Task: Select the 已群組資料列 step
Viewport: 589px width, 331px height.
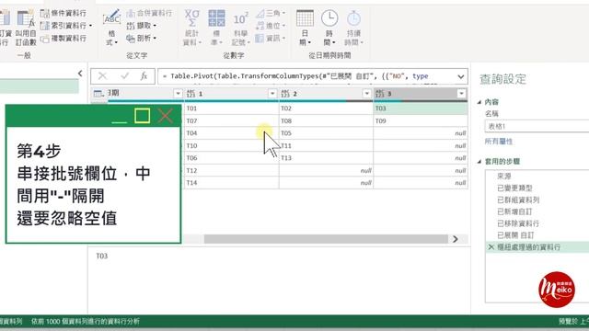Action: 518,200
